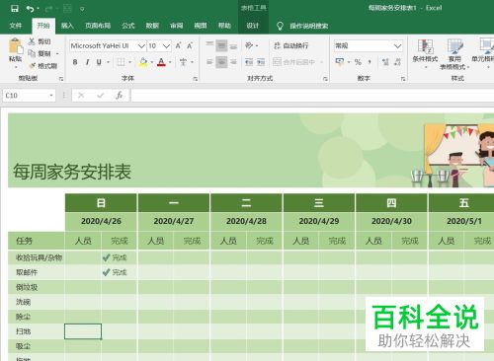The height and width of the screenshot is (361, 494).
Task: Apply the red font color A
Action: [161, 62]
